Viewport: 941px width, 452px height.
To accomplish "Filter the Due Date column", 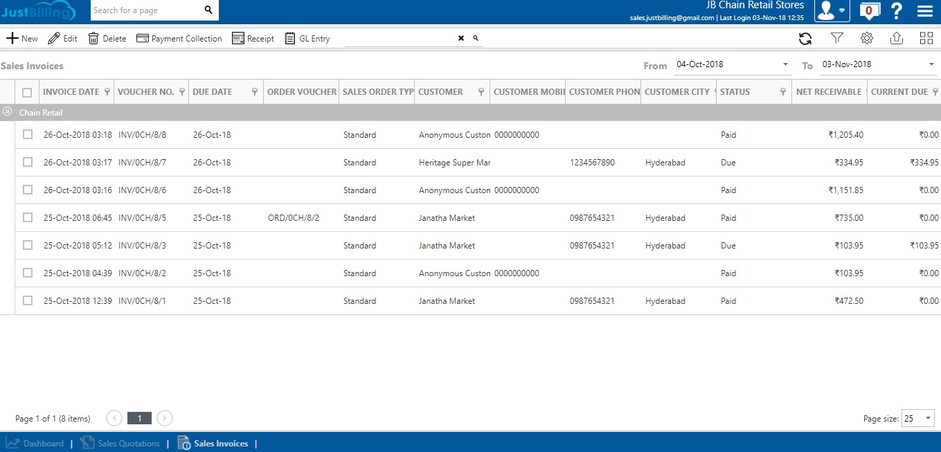I will point(255,92).
